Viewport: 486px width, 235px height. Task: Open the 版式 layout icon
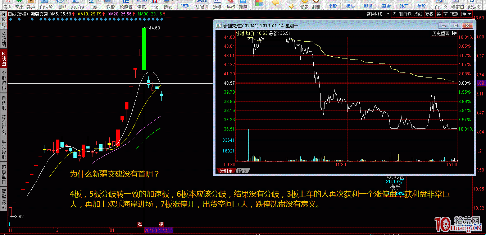168,5
